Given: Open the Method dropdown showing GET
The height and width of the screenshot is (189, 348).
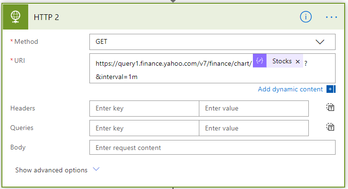Looking at the screenshot, I should tap(212, 42).
